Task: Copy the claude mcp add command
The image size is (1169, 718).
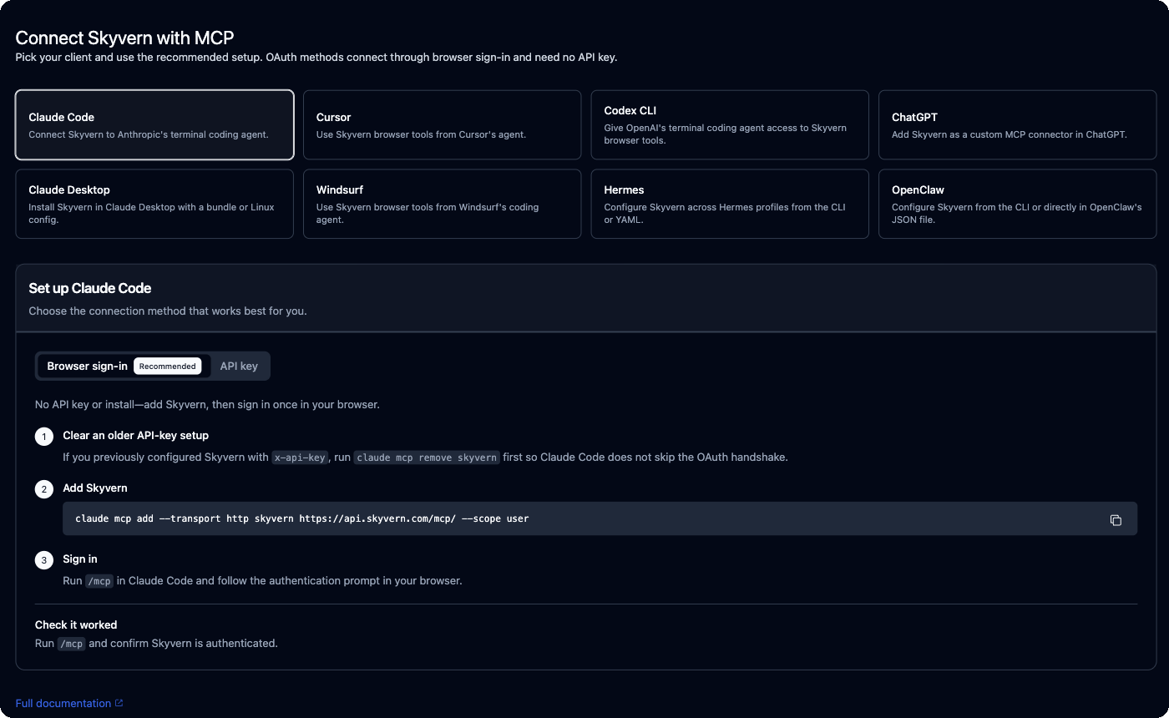Action: (x=1116, y=520)
